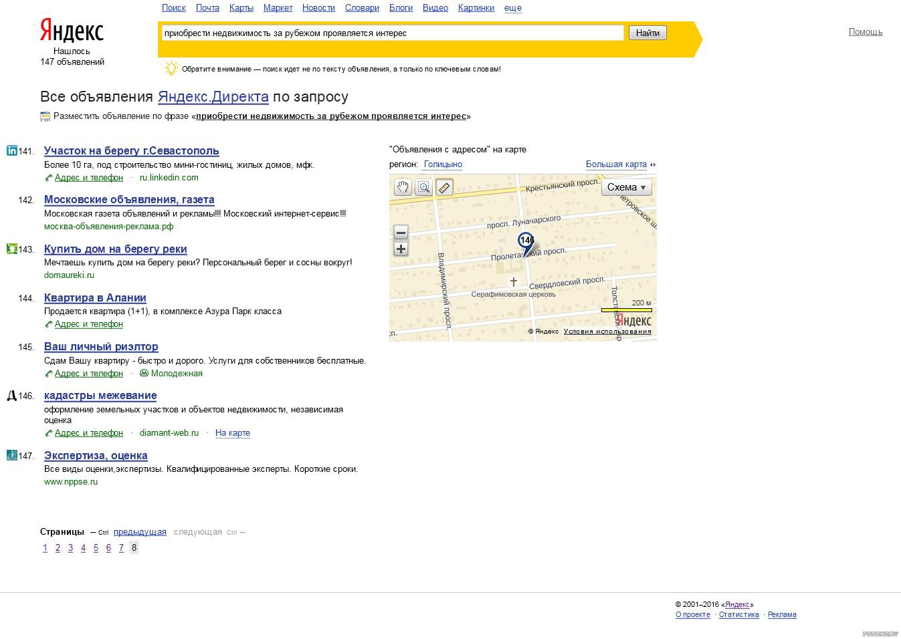Click На карте link for ad 146
Screen dimensions: 901x639
(x=233, y=433)
